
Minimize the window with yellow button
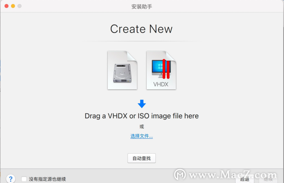(x=13, y=6)
